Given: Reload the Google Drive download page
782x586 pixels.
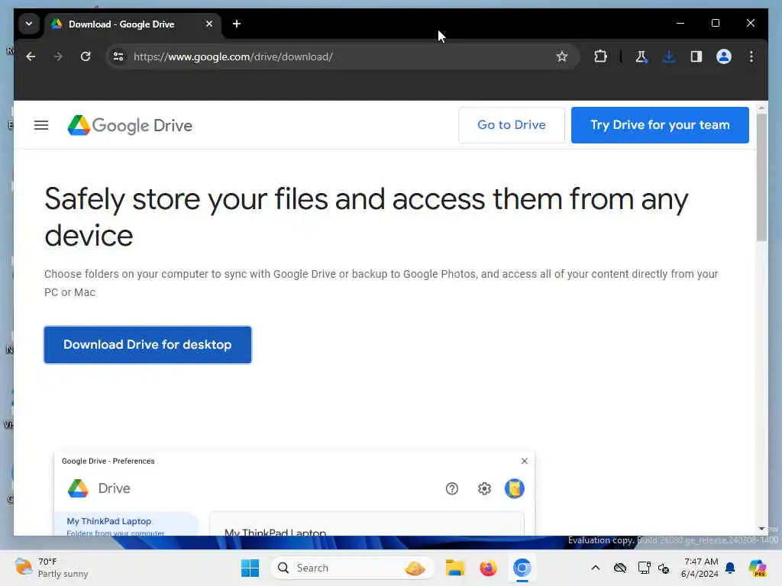Looking at the screenshot, I should 86,56.
